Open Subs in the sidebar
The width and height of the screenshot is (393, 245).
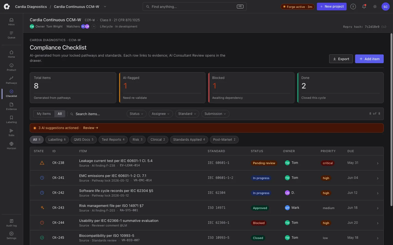coord(11,133)
